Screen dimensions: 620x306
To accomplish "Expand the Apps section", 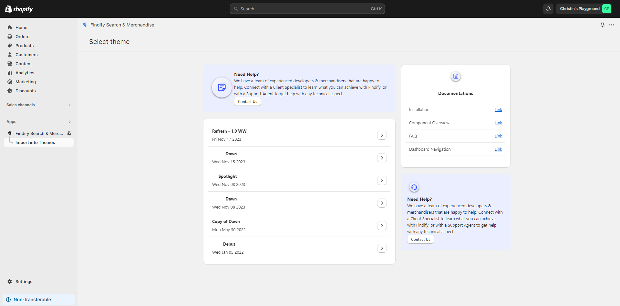I will [39, 122].
